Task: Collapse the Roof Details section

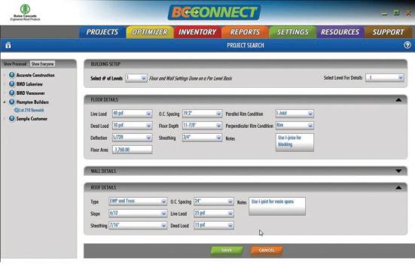Action: coord(398,187)
